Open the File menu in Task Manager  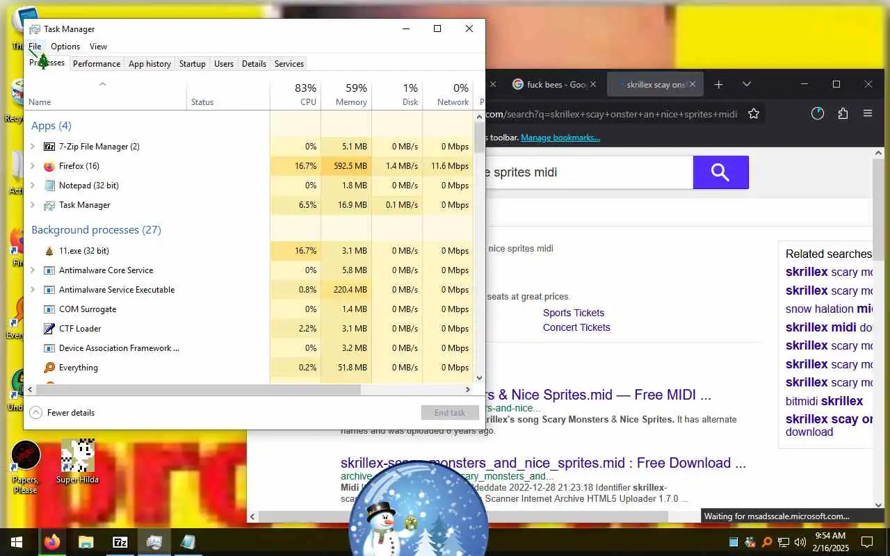click(x=35, y=47)
